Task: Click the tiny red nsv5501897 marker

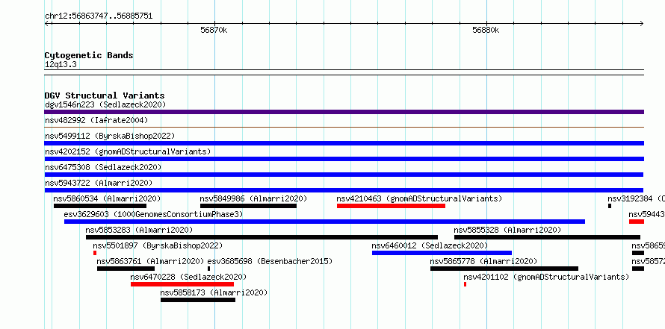Action: click(x=95, y=253)
